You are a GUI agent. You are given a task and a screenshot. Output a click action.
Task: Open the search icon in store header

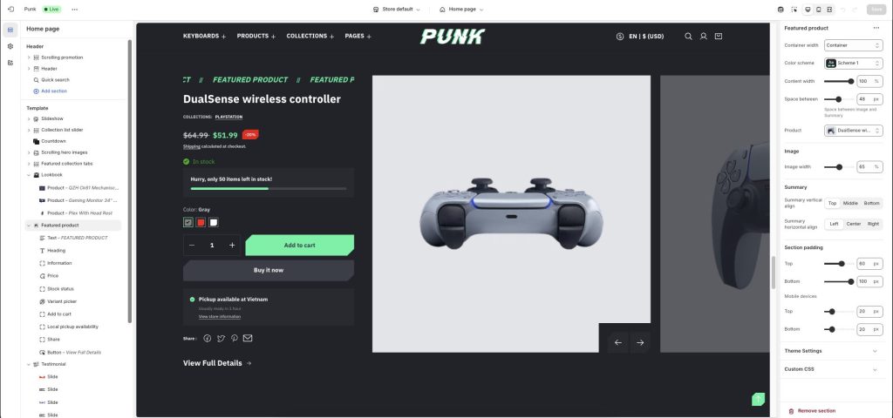click(x=688, y=37)
